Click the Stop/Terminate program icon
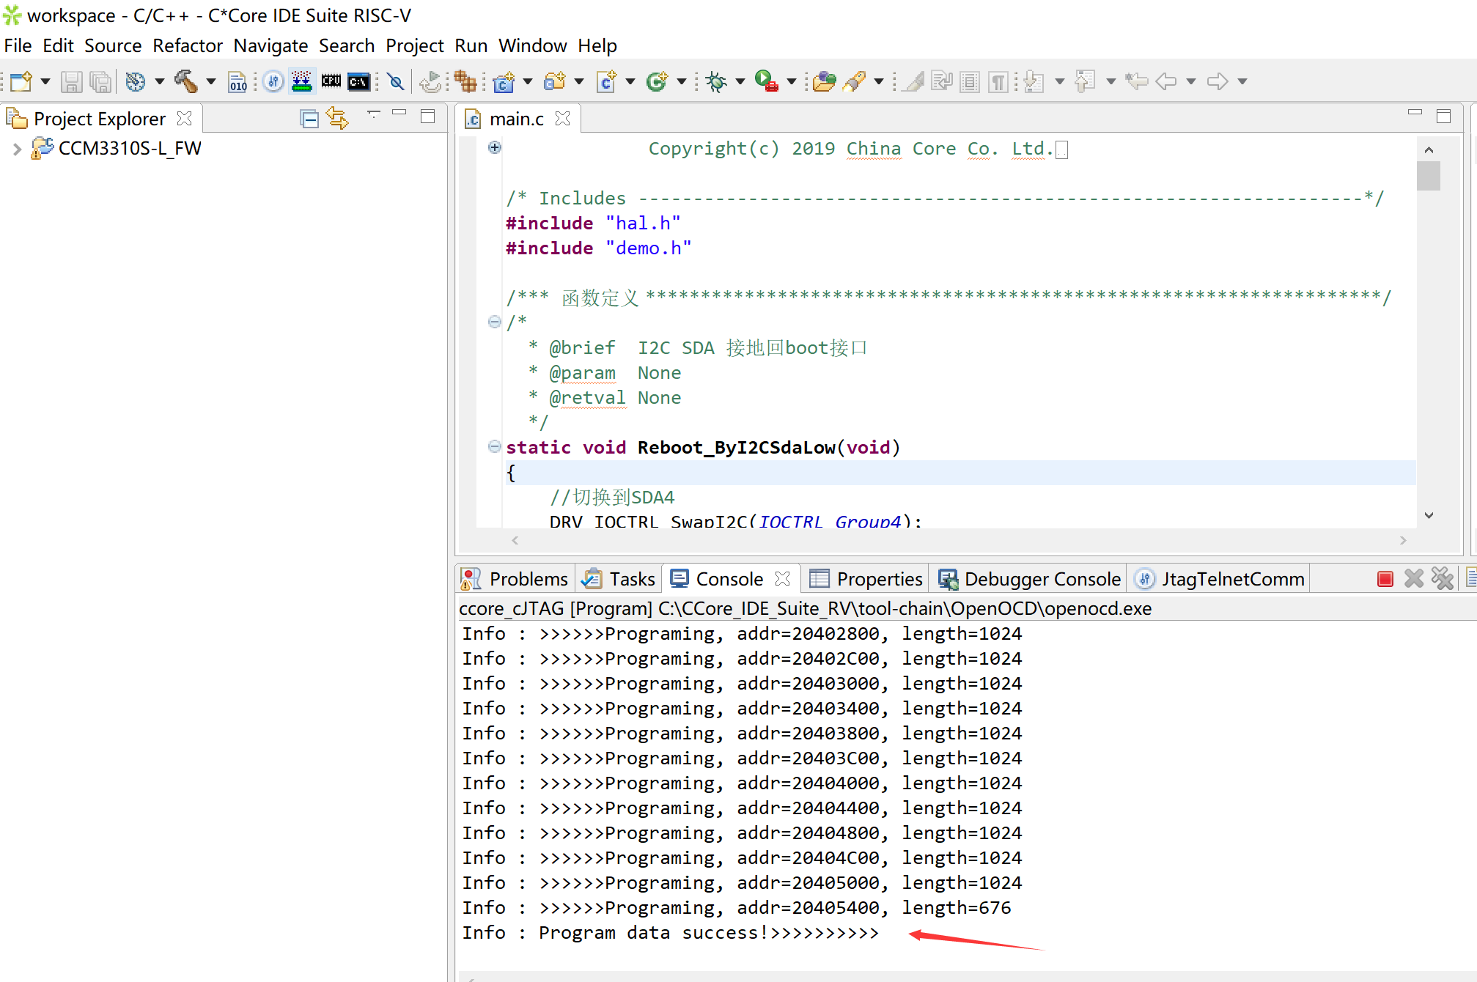This screenshot has height=982, width=1477. coord(1384,580)
